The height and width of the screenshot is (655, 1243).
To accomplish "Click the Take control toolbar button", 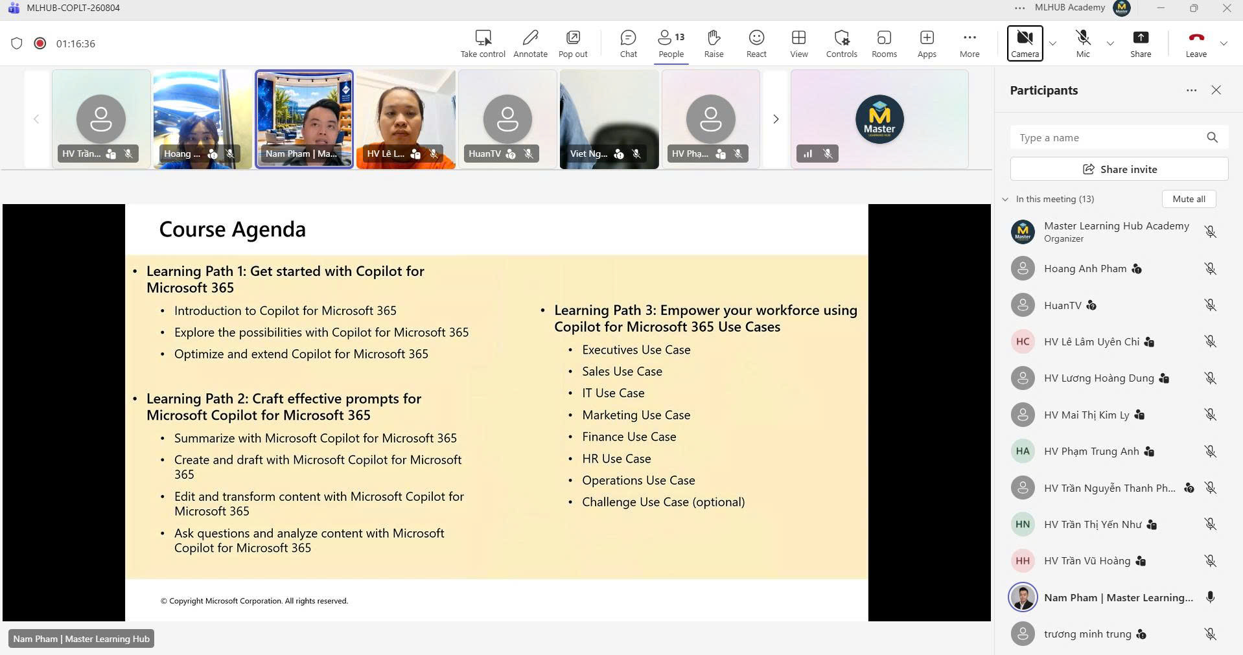I will pyautogui.click(x=483, y=43).
